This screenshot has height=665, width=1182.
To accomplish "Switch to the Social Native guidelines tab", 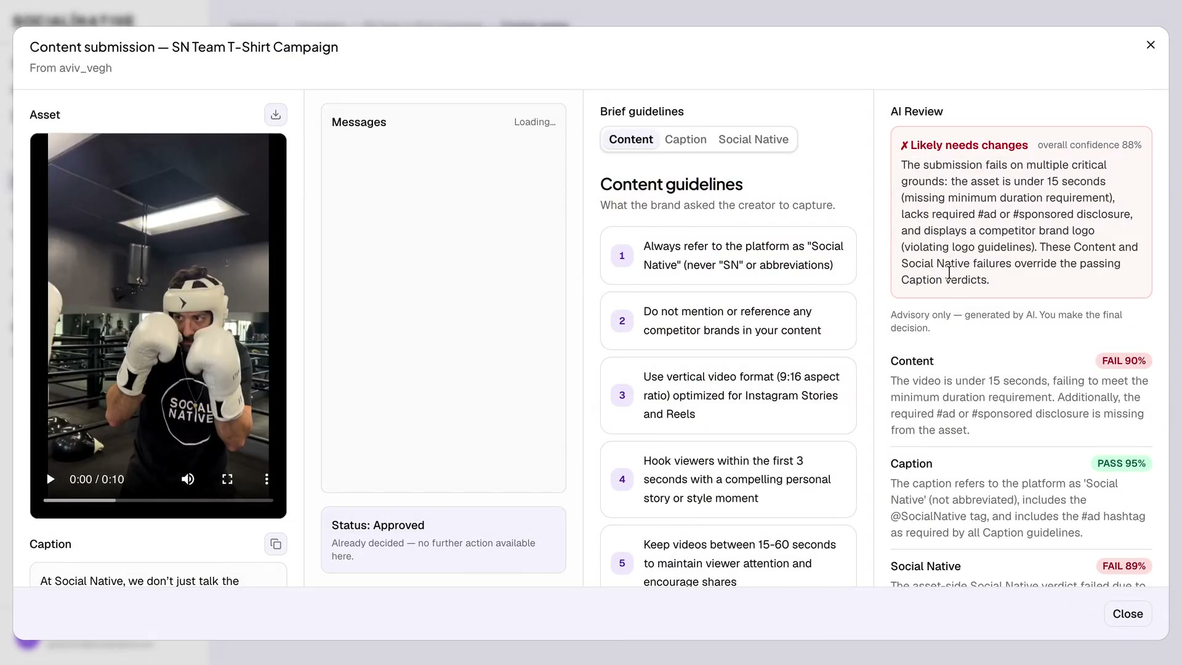I will (753, 139).
